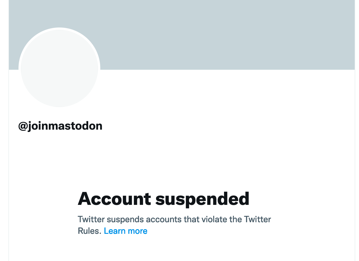
Task: Select the @joinmastodon handle text
Action: click(x=60, y=126)
